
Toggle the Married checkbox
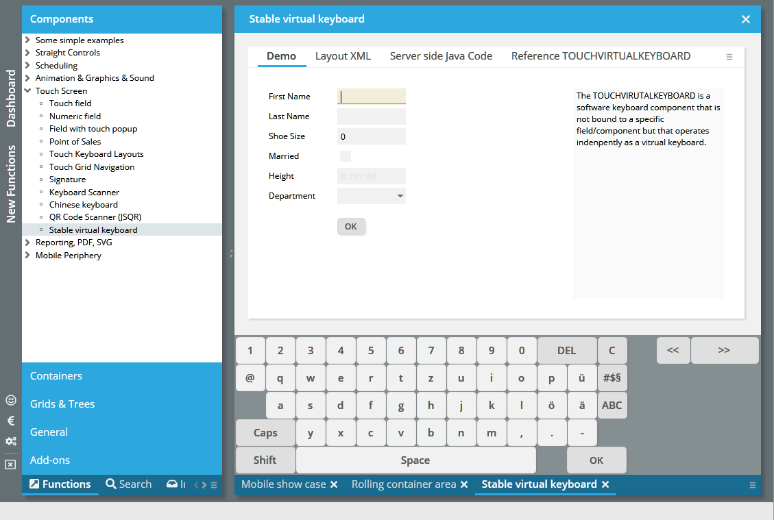point(346,156)
